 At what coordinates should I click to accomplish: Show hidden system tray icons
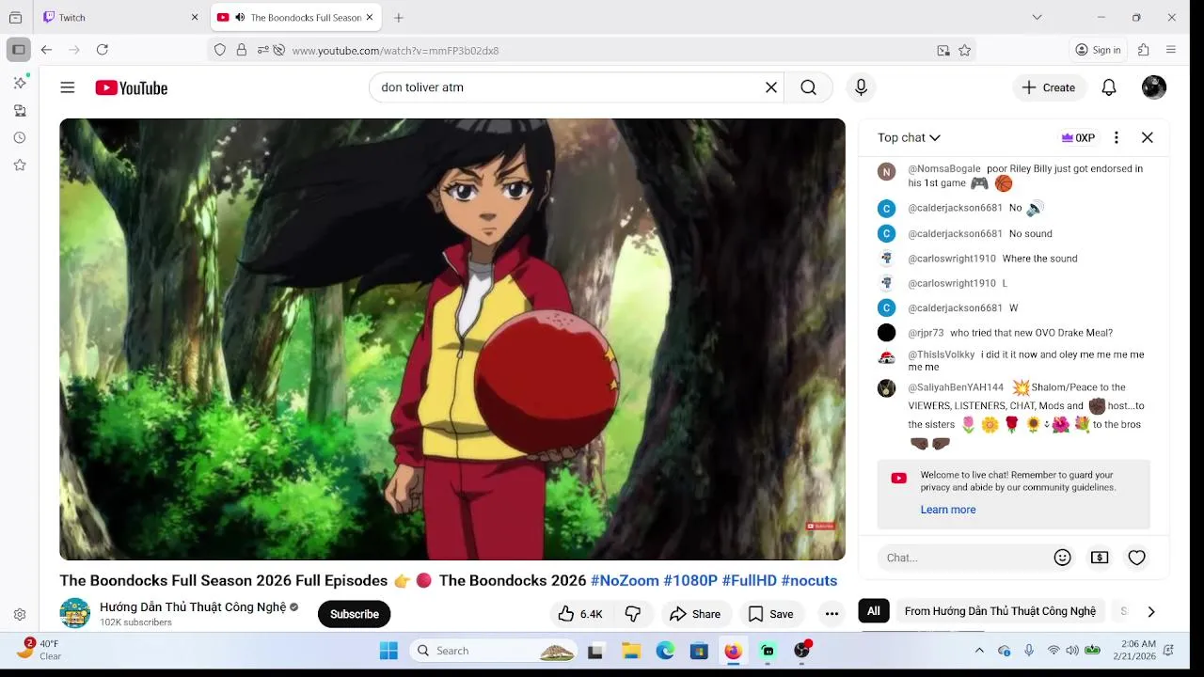pos(979,651)
